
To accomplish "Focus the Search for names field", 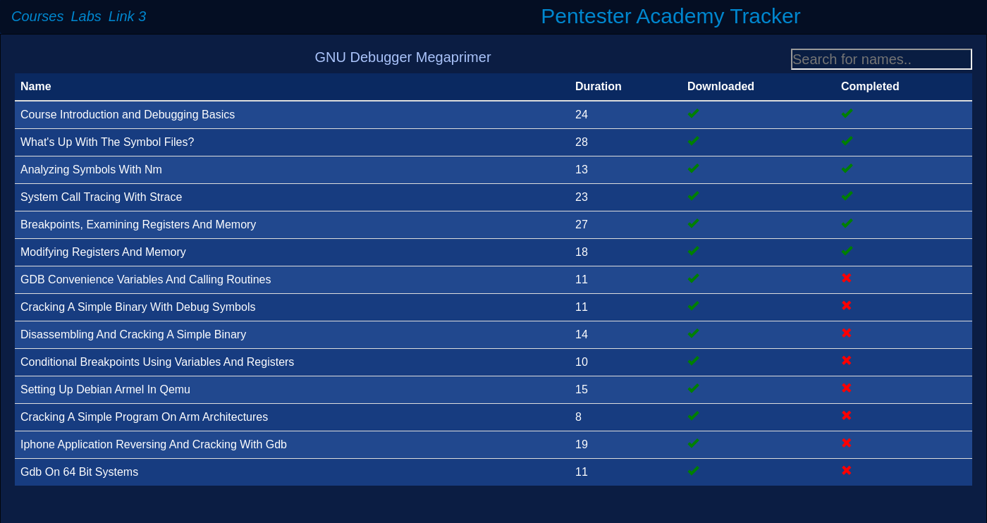I will click(881, 59).
